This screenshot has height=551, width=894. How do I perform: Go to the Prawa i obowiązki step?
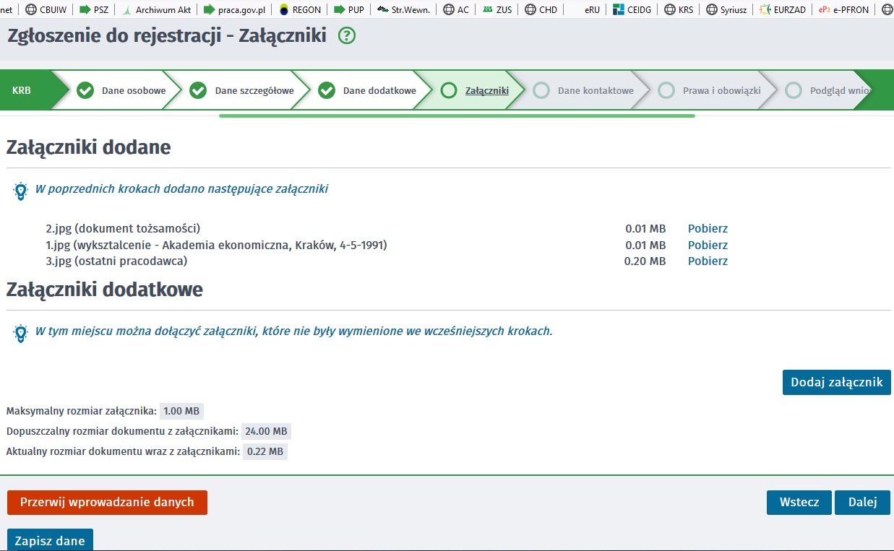(x=709, y=90)
